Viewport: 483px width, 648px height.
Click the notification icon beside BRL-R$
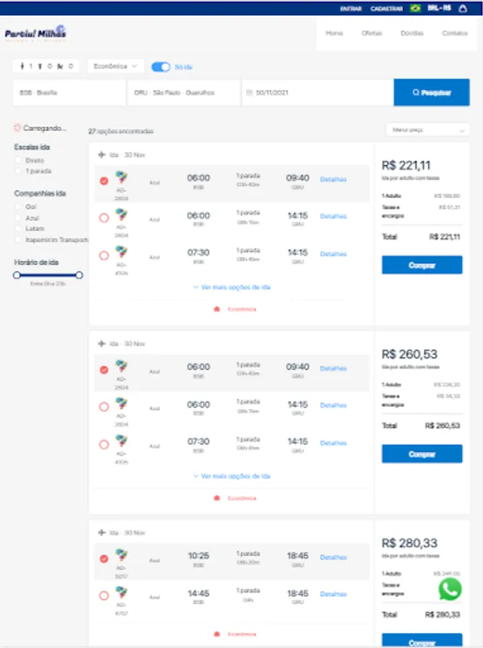(463, 8)
